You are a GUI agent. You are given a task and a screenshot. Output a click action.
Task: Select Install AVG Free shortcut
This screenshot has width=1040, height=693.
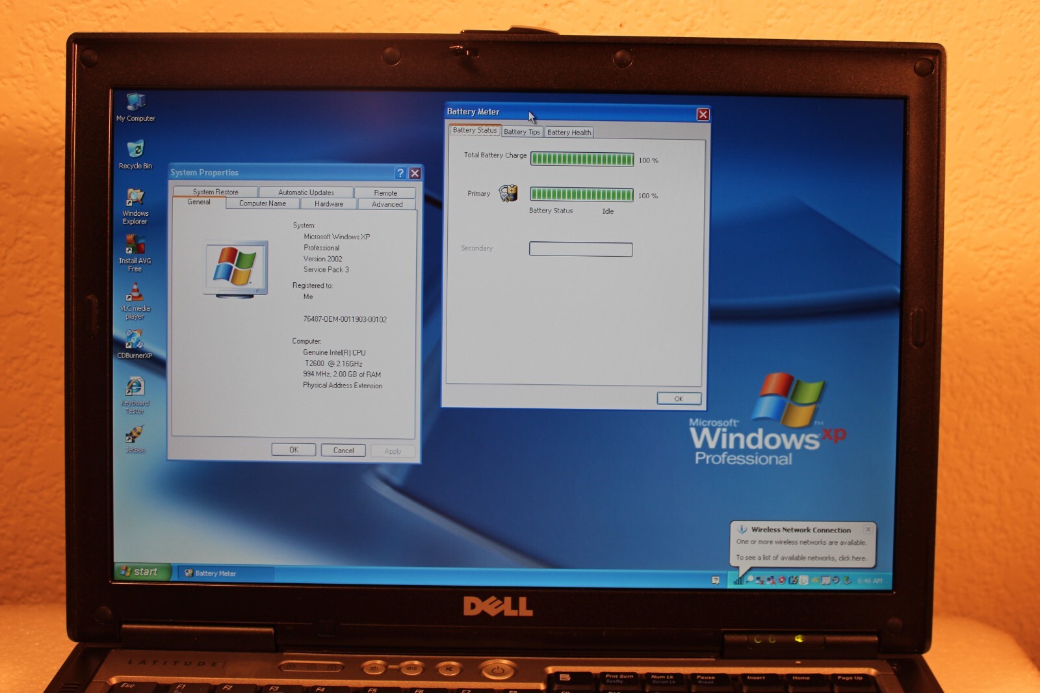(x=135, y=254)
